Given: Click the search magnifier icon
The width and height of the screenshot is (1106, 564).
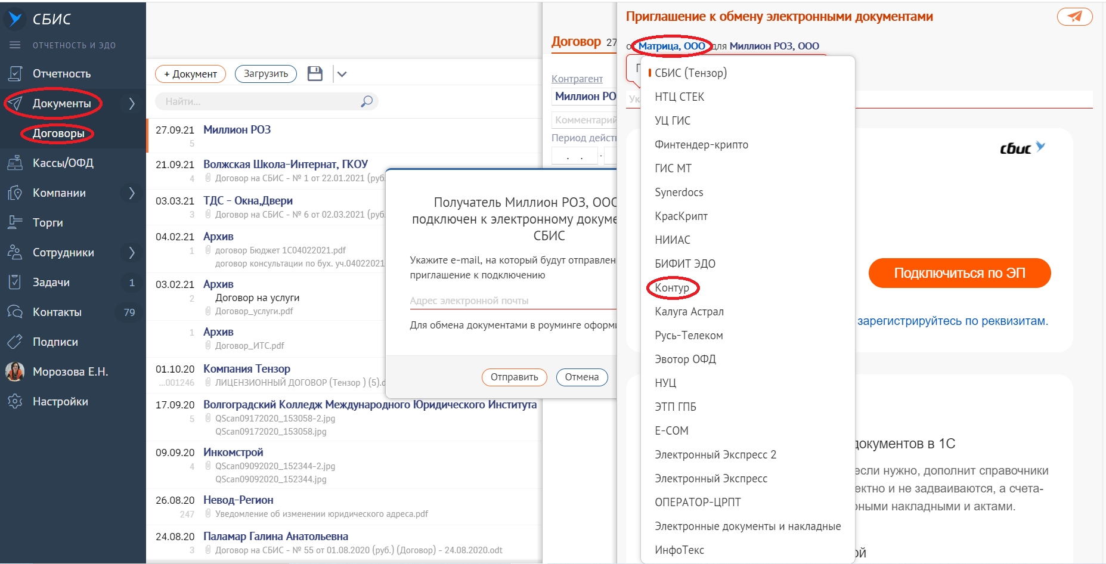Looking at the screenshot, I should point(367,101).
